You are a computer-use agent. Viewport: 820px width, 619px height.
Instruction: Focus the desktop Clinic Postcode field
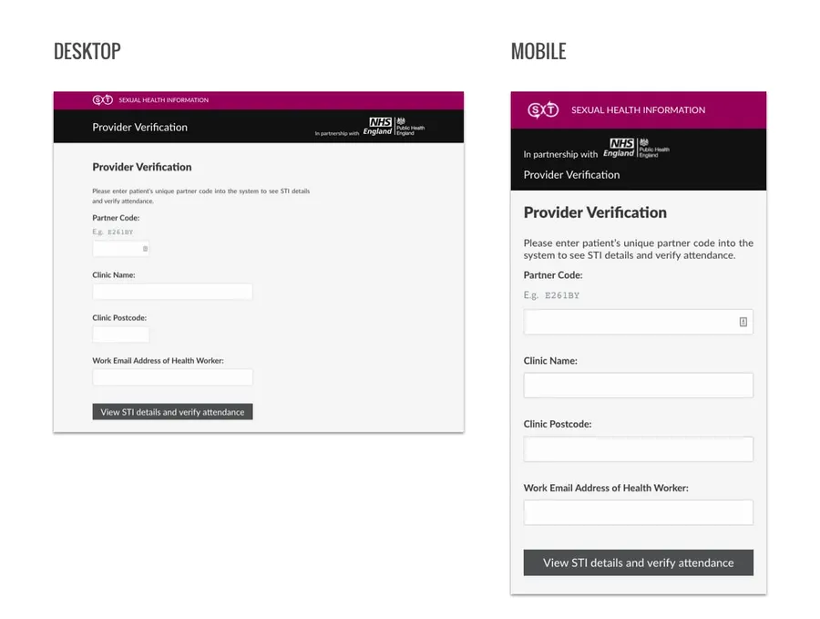tap(121, 335)
